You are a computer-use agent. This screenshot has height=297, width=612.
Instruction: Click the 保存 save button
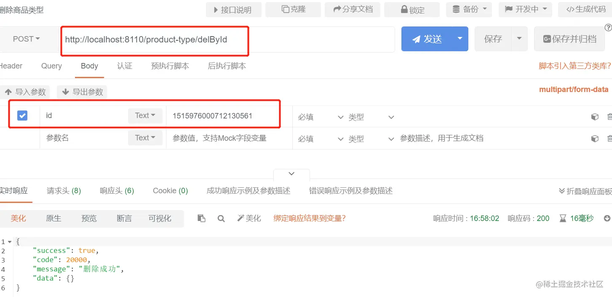(493, 39)
